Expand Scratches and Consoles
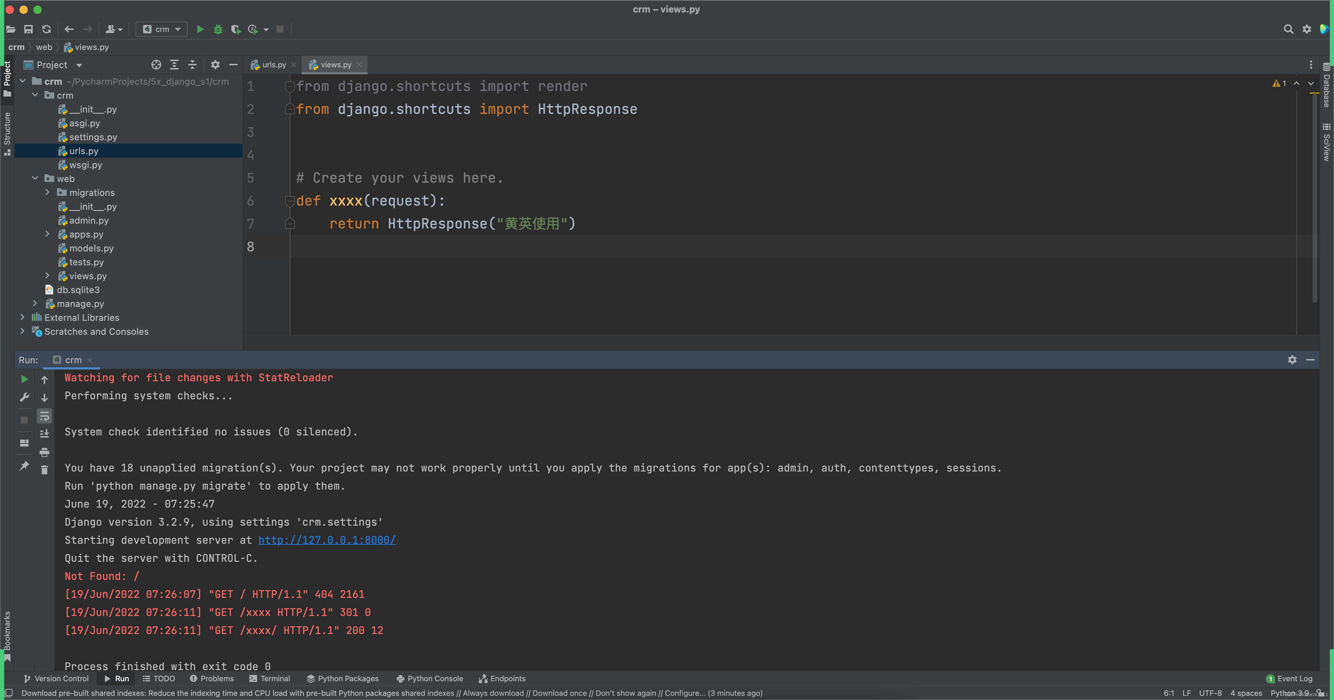 pyautogui.click(x=23, y=331)
